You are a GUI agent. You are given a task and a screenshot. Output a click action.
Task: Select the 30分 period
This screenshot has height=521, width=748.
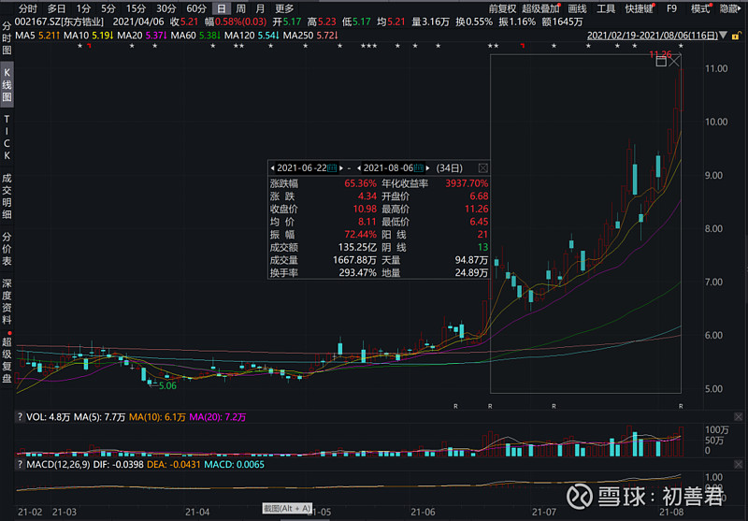click(x=166, y=8)
